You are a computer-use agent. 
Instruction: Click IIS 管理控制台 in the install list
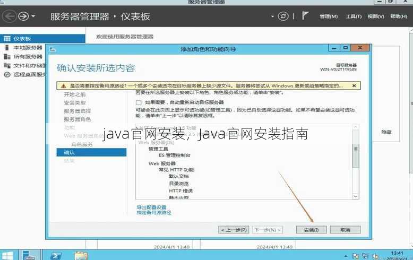[174, 155]
